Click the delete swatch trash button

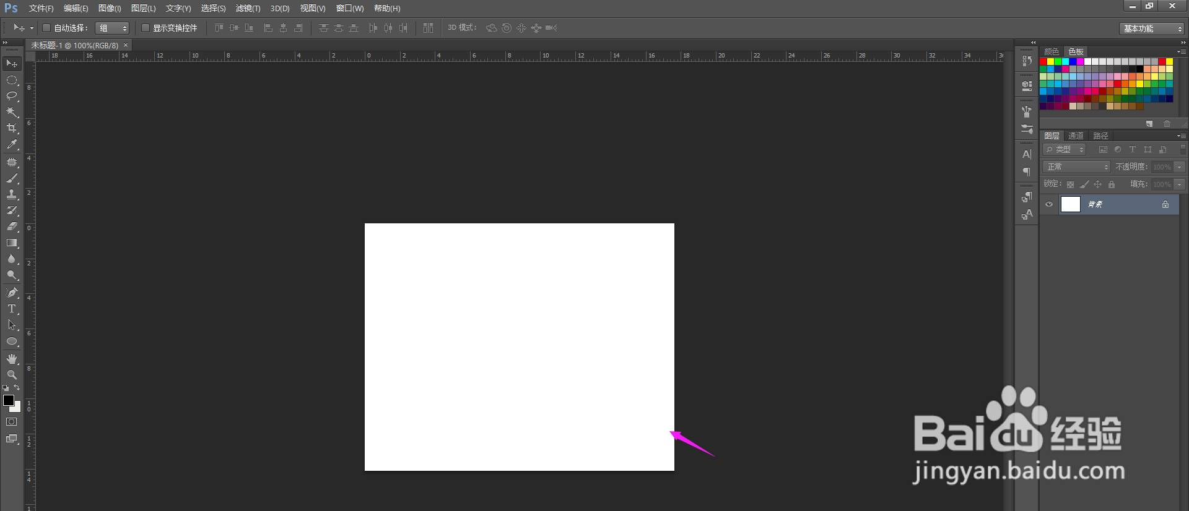[x=1167, y=124]
